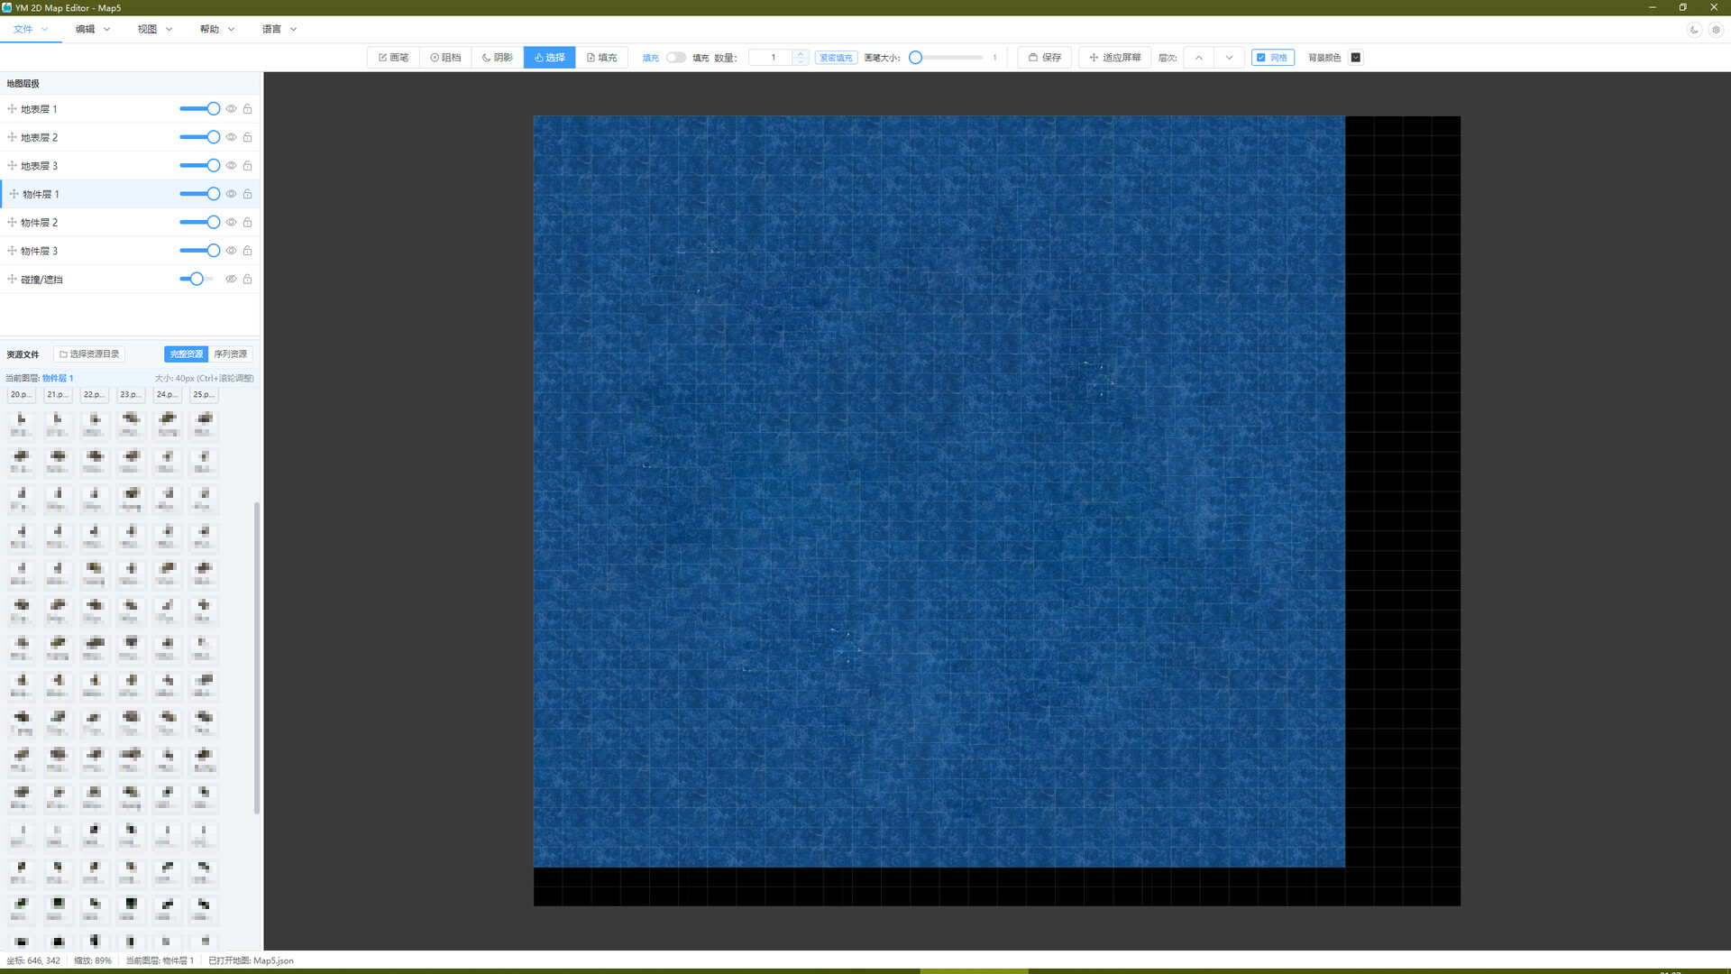This screenshot has height=974, width=1731.
Task: Select the 阴影 shadow tool
Action: (497, 58)
